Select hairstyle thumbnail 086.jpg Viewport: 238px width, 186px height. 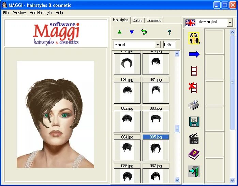coord(127,175)
